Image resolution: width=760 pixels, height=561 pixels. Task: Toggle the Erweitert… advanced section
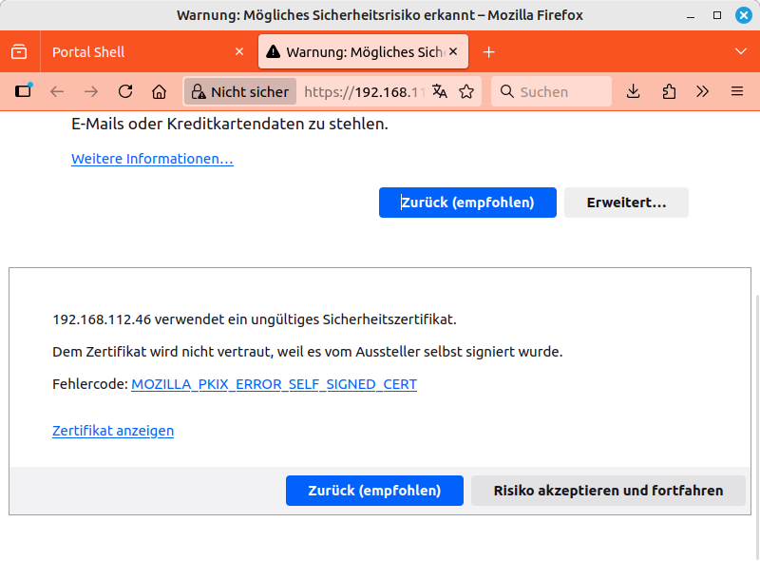(626, 203)
